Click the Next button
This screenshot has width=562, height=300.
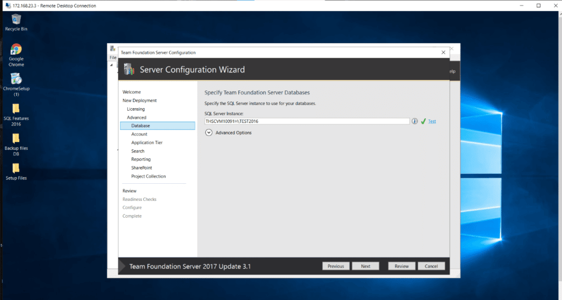[x=366, y=266]
